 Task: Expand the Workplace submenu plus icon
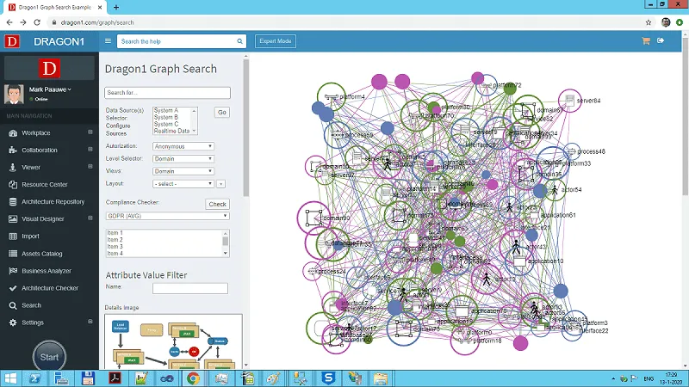90,132
